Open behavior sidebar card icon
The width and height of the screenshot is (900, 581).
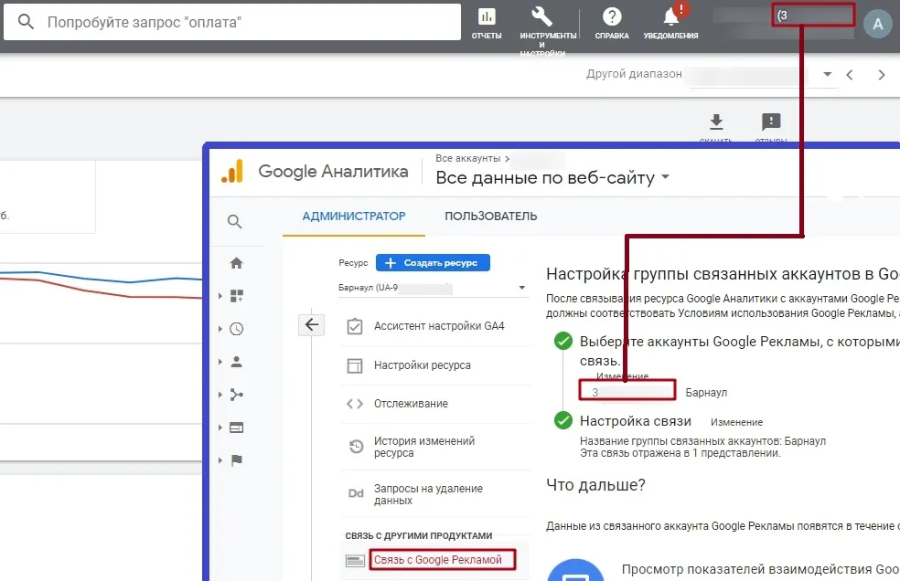point(237,428)
